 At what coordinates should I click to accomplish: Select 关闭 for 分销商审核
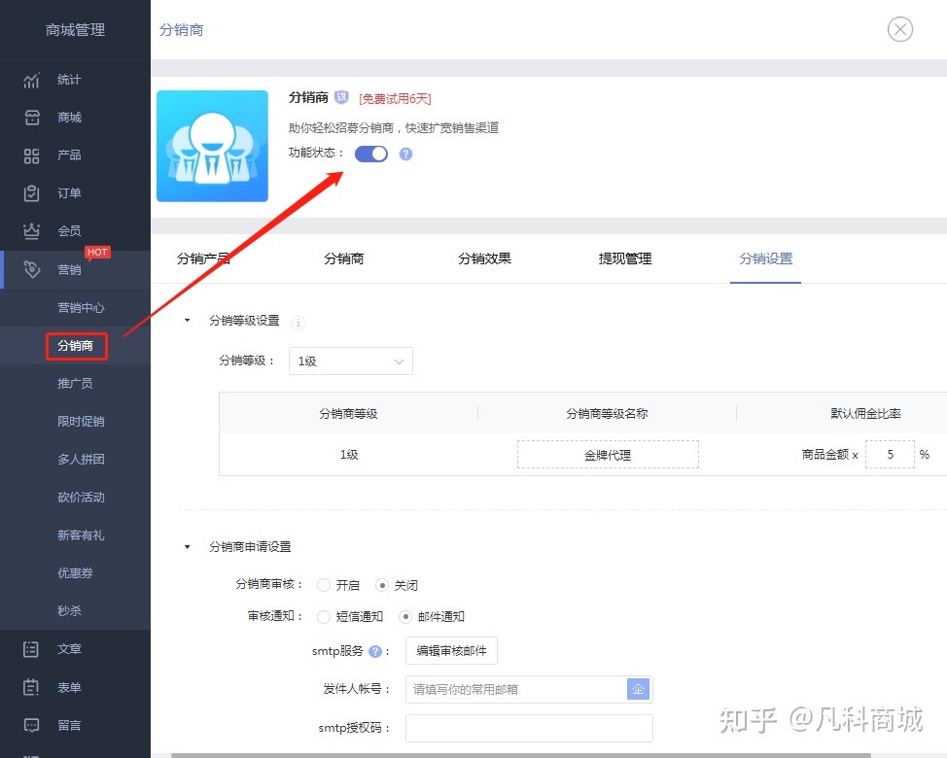[382, 585]
